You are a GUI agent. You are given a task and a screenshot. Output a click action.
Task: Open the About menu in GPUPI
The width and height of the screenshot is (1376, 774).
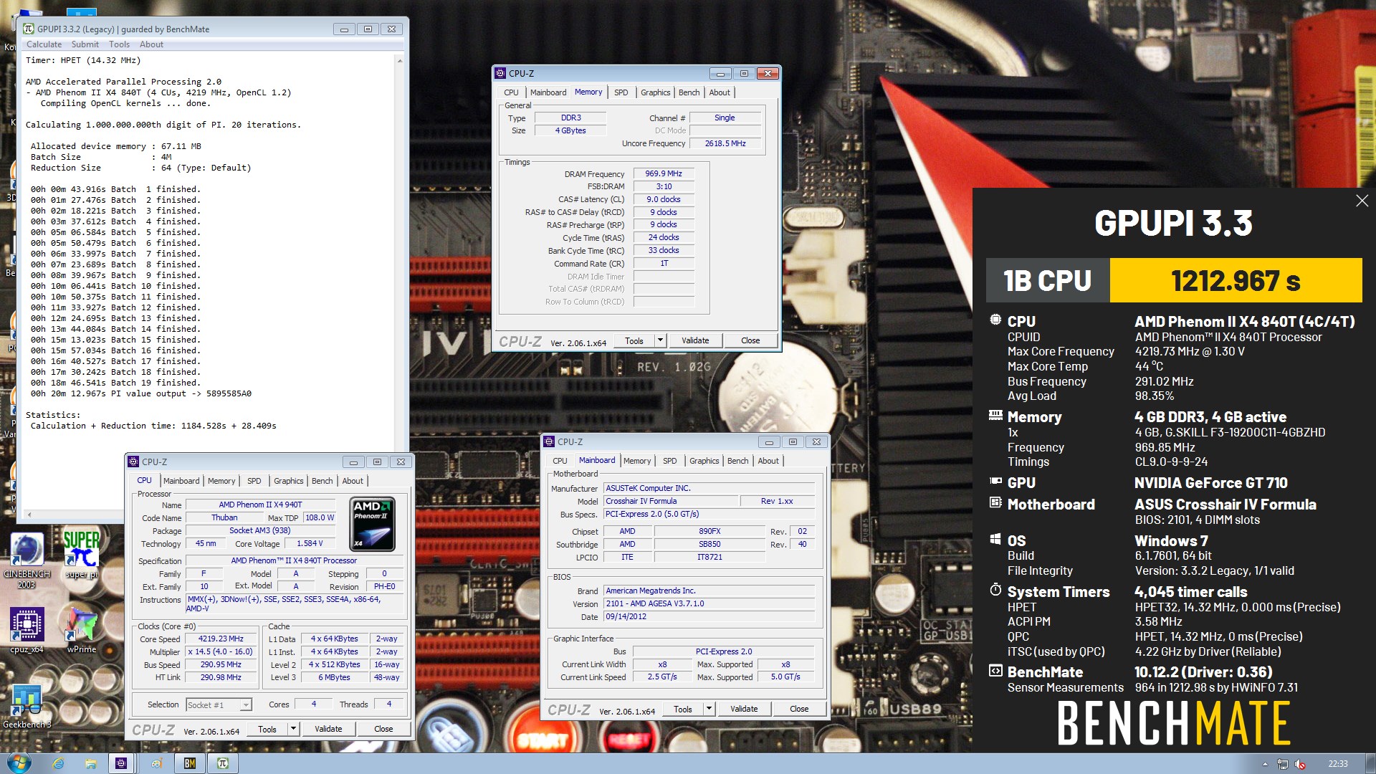[x=151, y=44]
